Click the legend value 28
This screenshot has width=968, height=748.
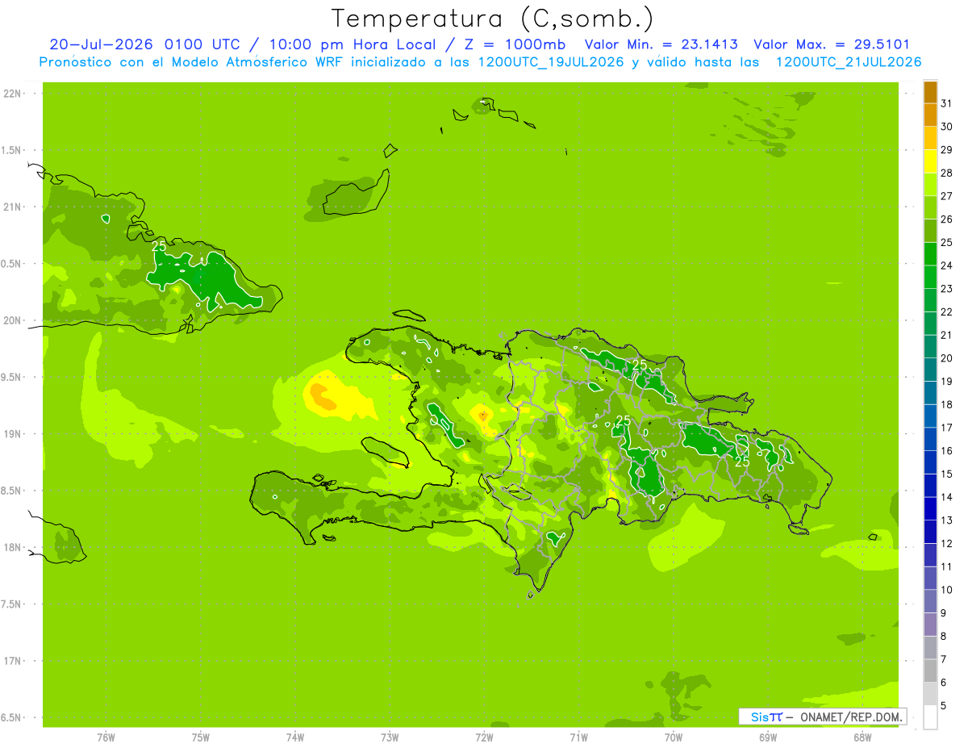[946, 173]
